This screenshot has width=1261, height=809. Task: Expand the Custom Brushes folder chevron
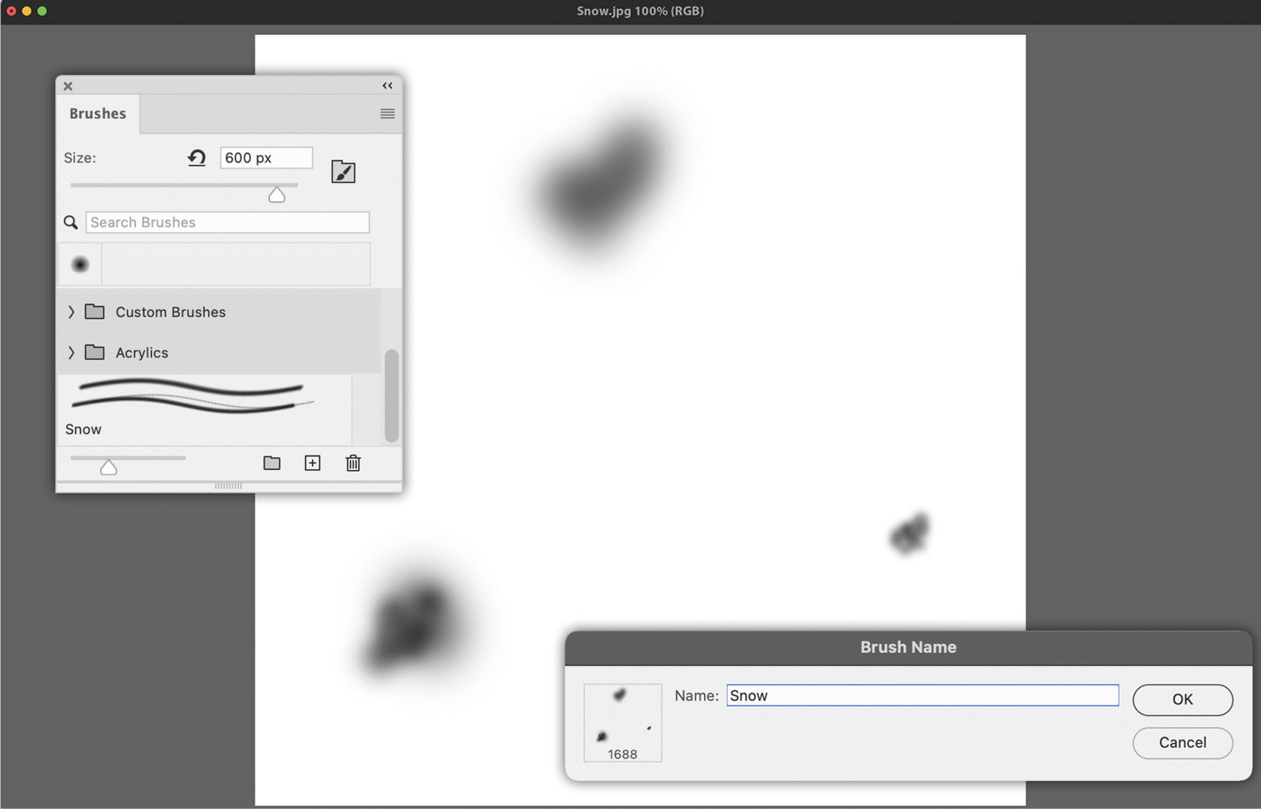[71, 312]
